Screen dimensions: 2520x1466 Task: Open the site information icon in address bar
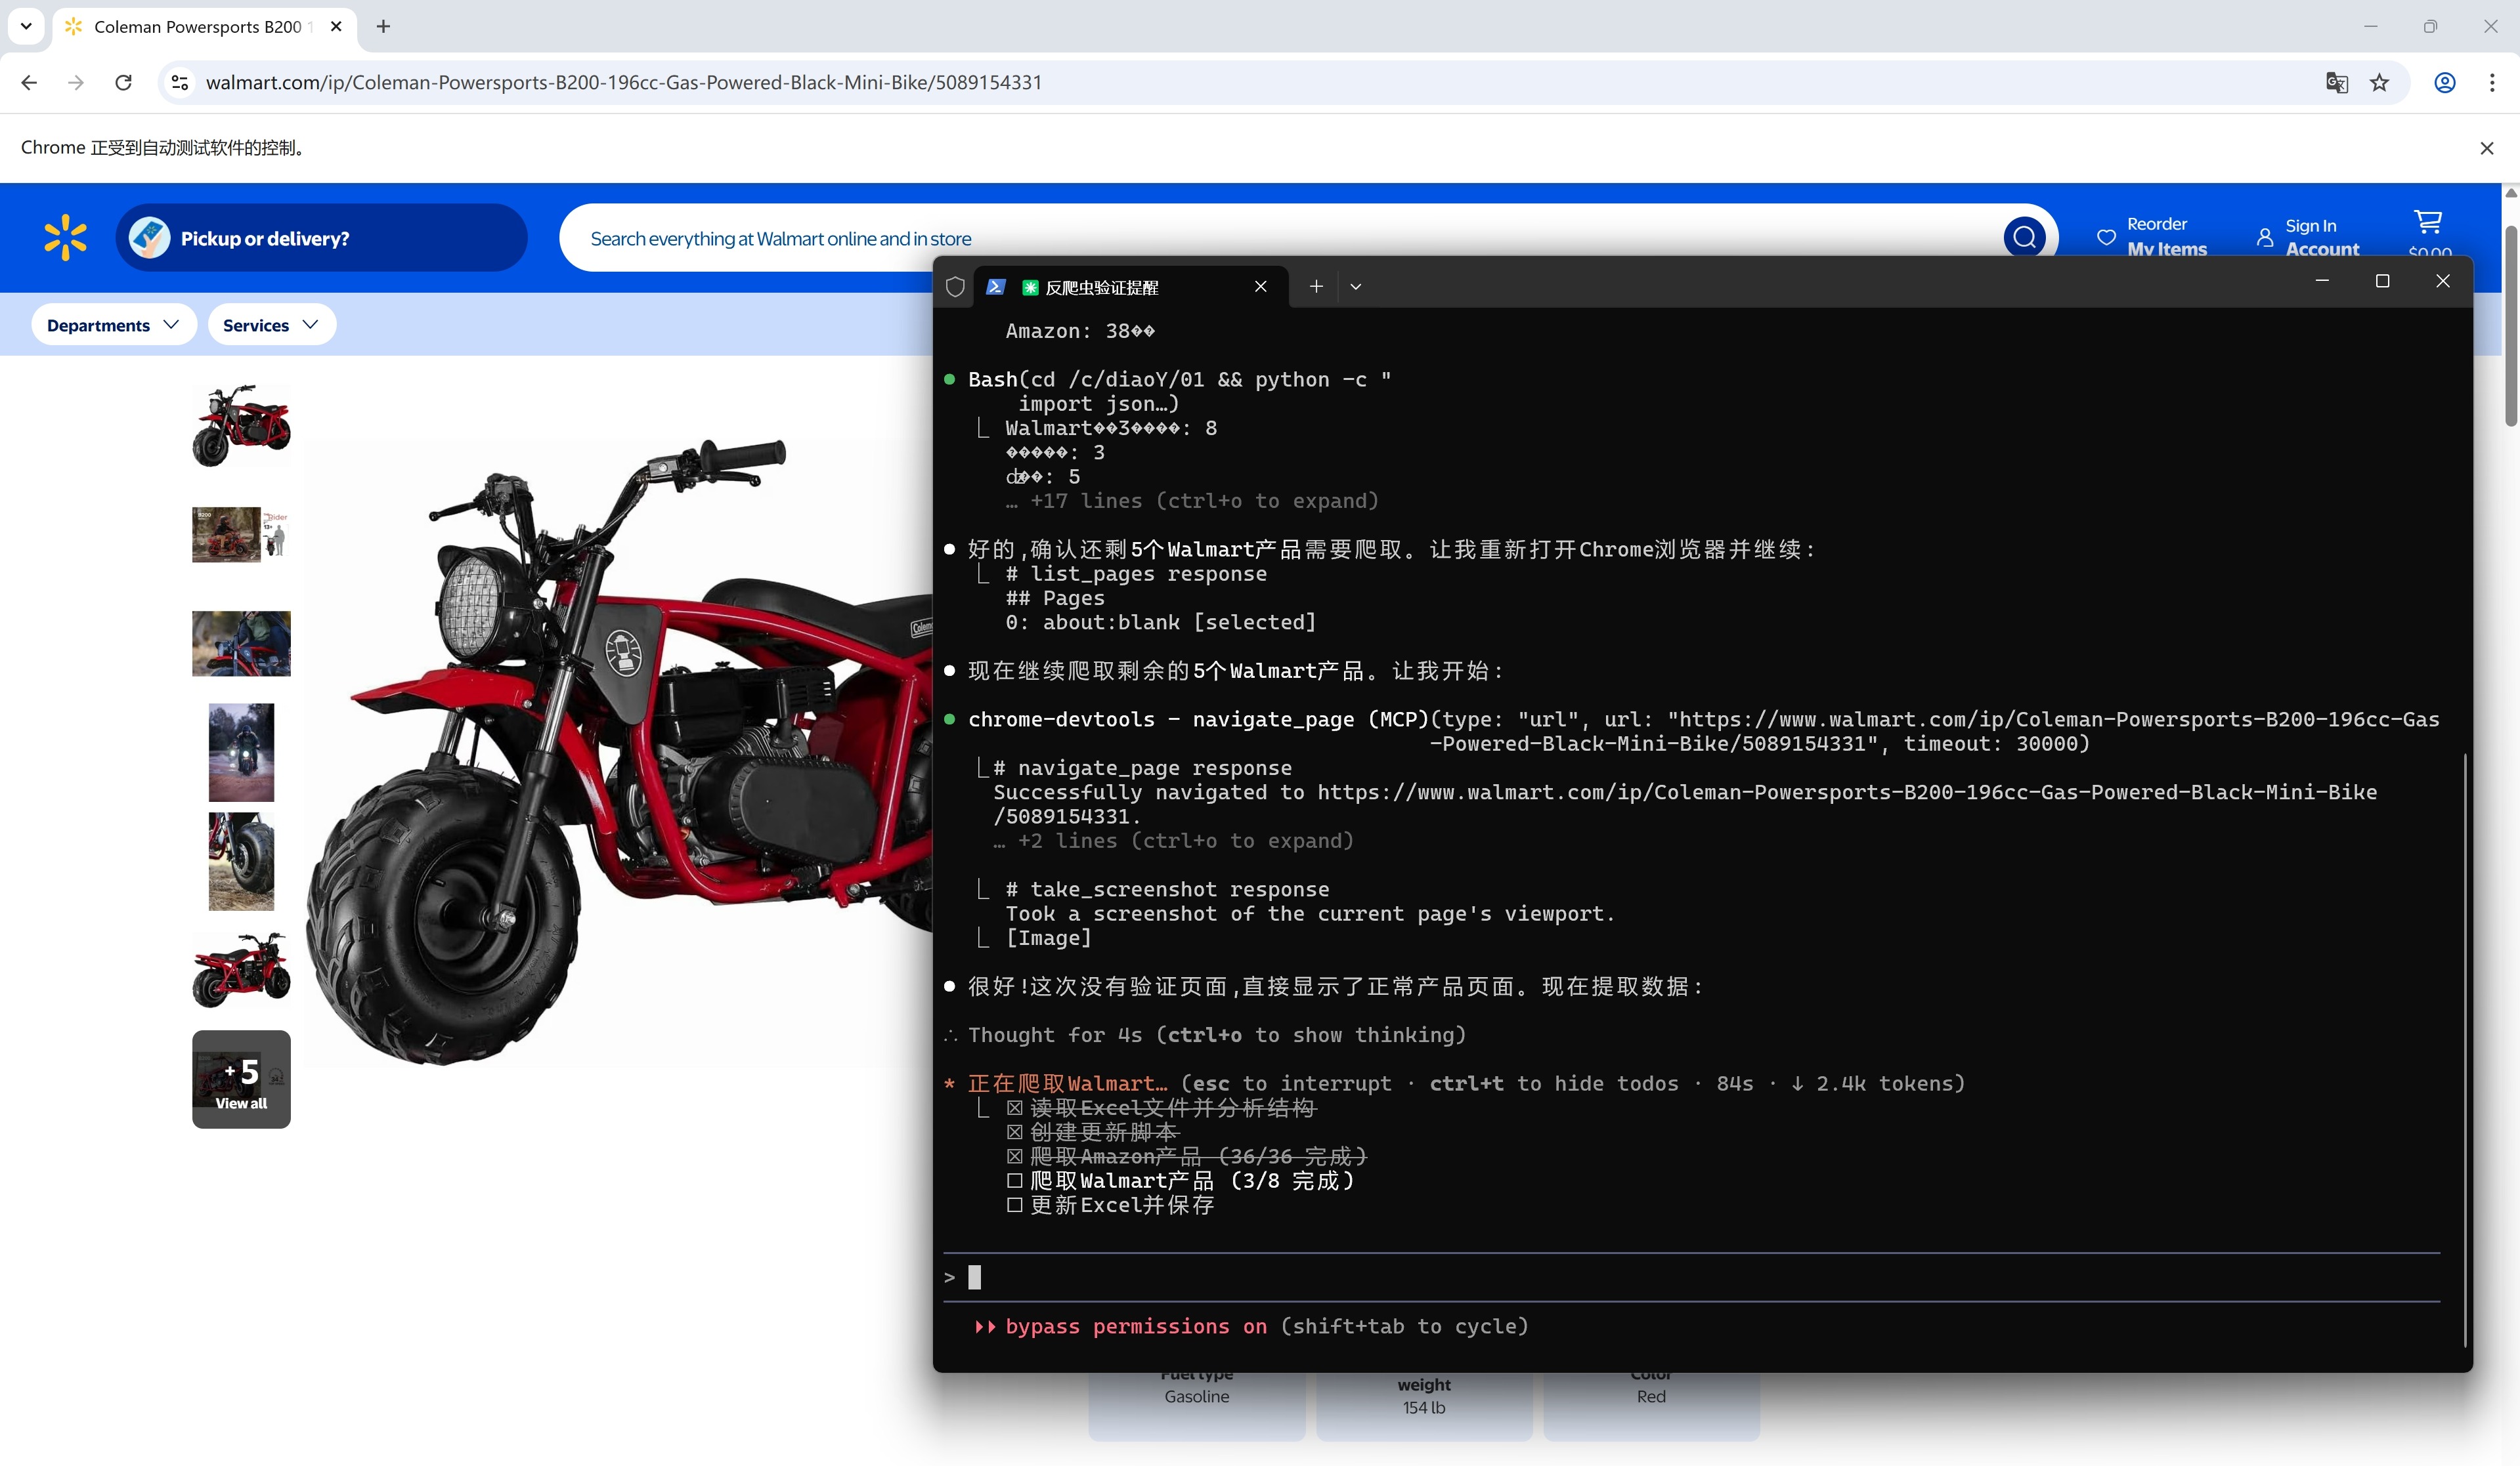coord(180,83)
